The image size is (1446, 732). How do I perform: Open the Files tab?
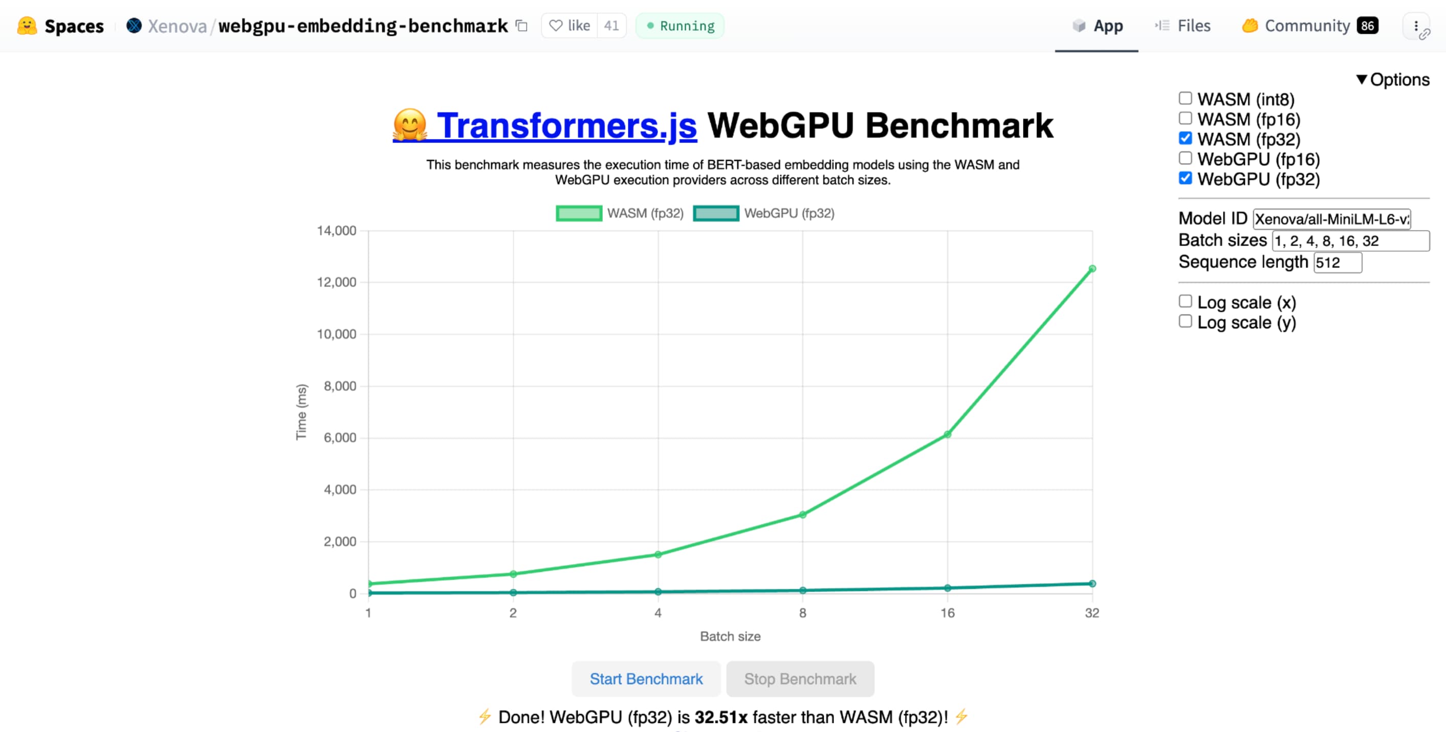click(1191, 25)
